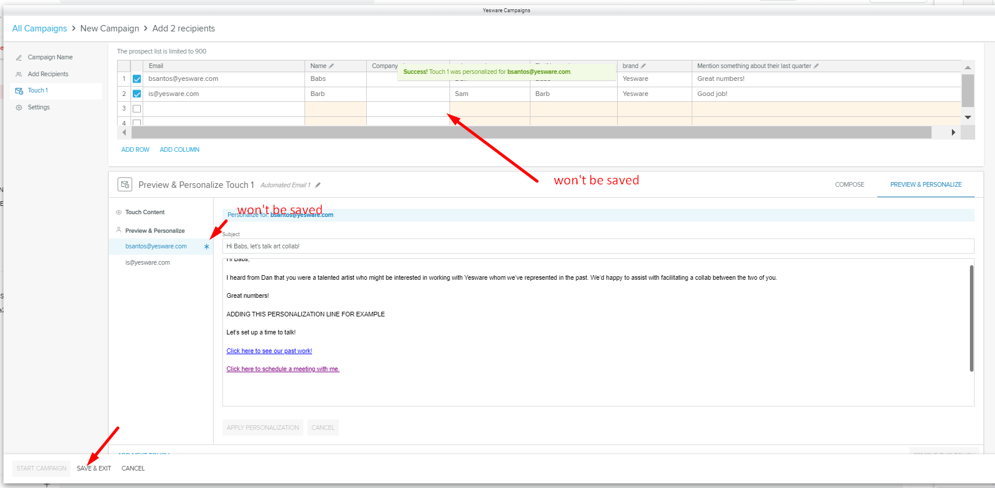Click the table's right horizontal scroll arrow

pos(953,133)
